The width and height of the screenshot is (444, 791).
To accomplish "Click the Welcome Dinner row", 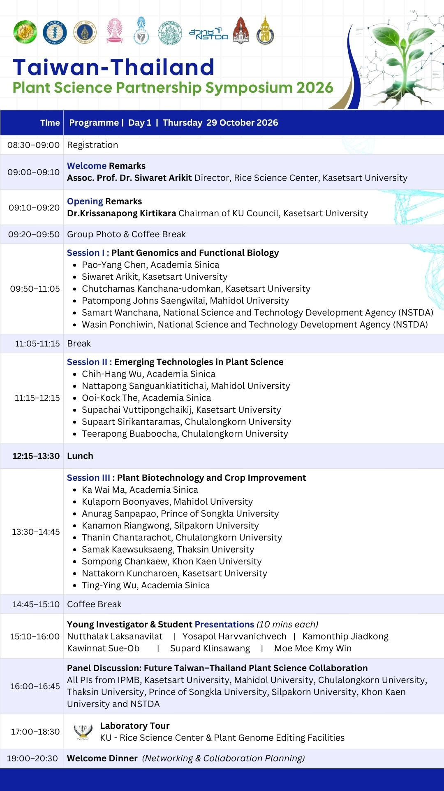I will [222, 758].
